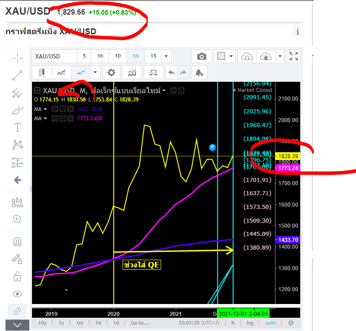Toggle visibility of second MA indicator

pos(55,118)
